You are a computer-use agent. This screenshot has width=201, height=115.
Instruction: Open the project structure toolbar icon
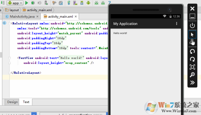pos(61,3)
